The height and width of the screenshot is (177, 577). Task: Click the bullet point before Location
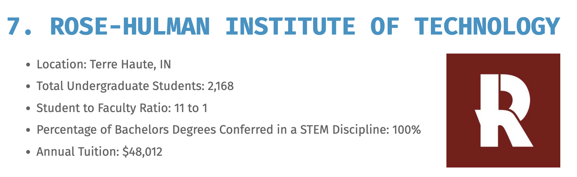[28, 65]
